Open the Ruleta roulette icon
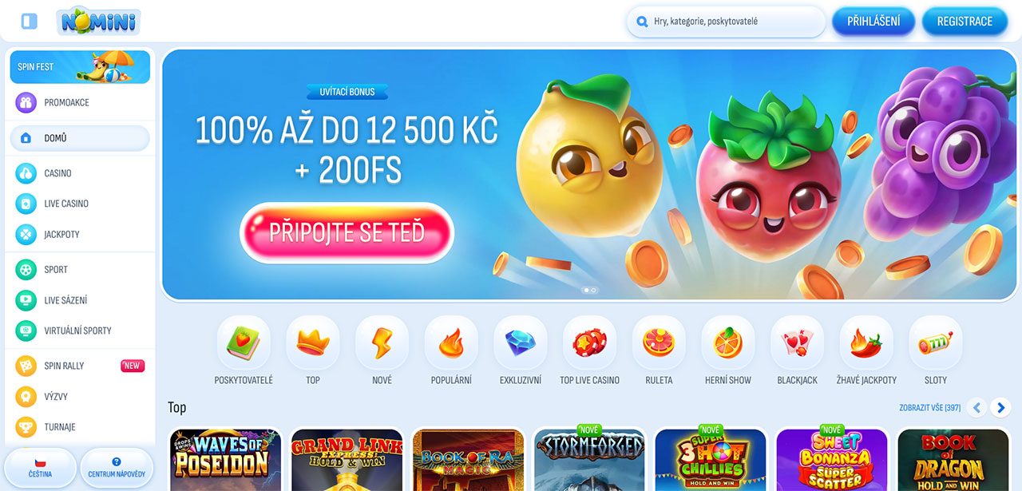The height and width of the screenshot is (491, 1022). (x=659, y=343)
